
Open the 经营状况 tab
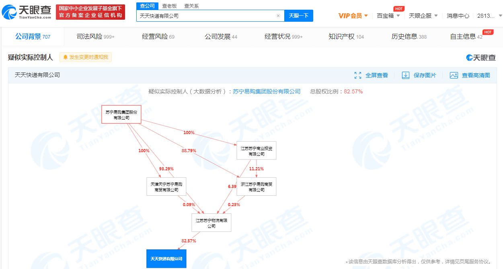(x=283, y=37)
